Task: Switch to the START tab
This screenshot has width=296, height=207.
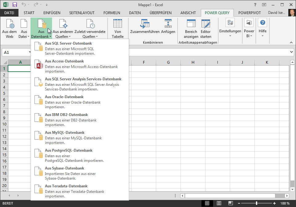Action: point(29,13)
